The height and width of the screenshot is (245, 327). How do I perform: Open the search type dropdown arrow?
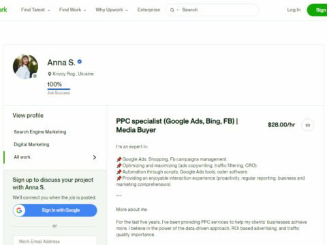pos(178,10)
